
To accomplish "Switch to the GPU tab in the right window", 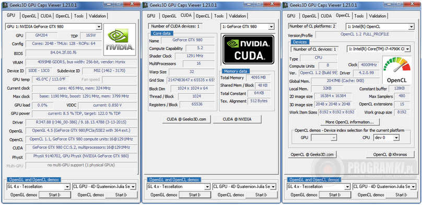I will tap(291, 16).
